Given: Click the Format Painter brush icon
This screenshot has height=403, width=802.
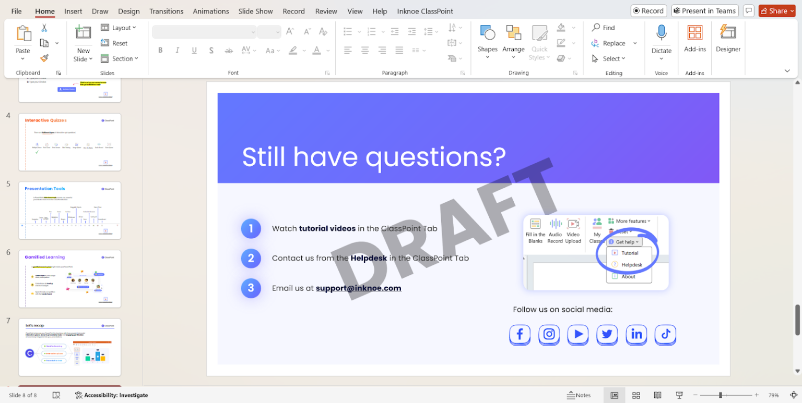Looking at the screenshot, I should (44, 58).
